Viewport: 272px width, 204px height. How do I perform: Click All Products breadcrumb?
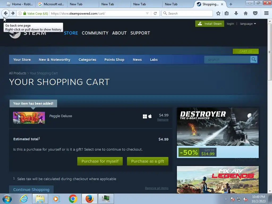click(x=18, y=73)
